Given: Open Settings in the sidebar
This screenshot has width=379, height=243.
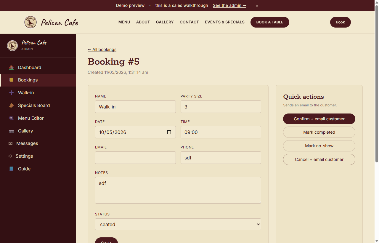Looking at the screenshot, I should pyautogui.click(x=38, y=156).
